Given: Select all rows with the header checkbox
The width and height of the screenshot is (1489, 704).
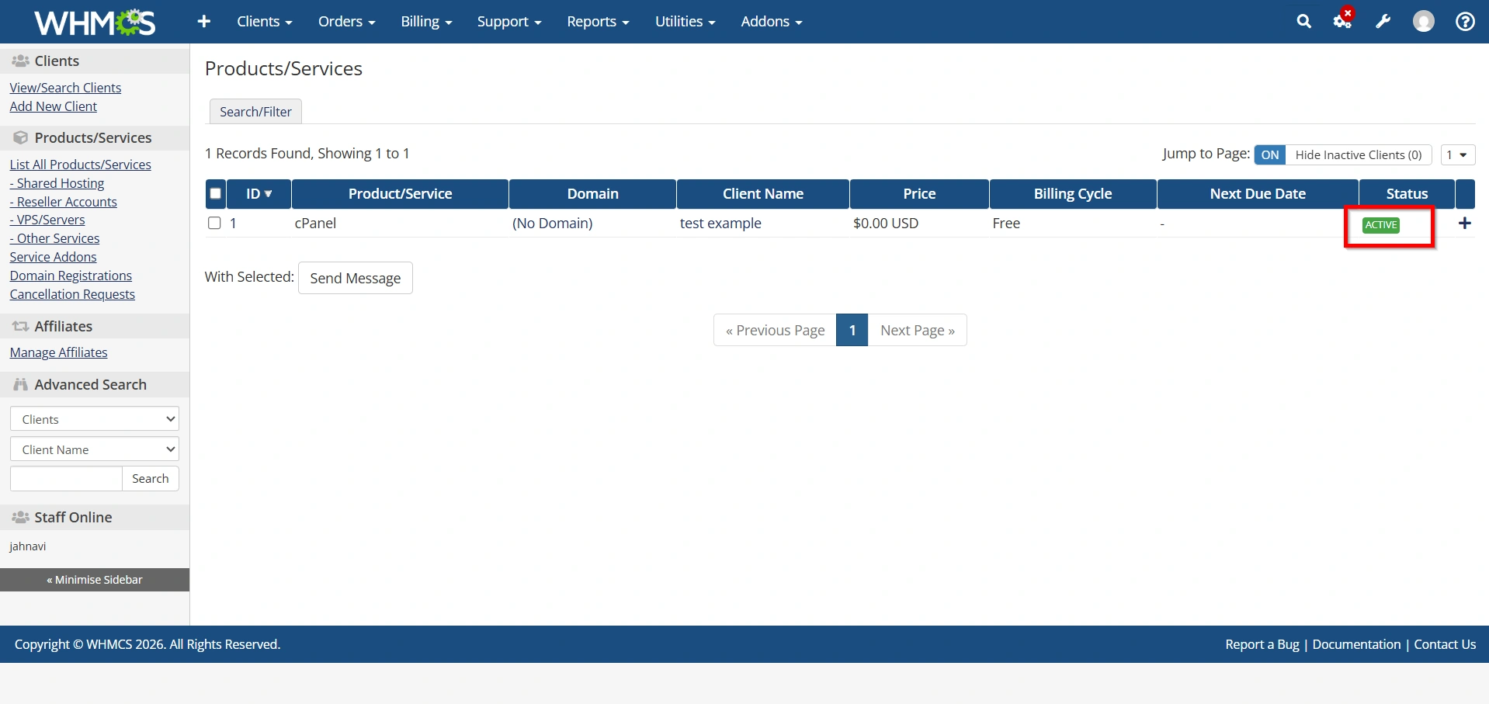Looking at the screenshot, I should 216,194.
